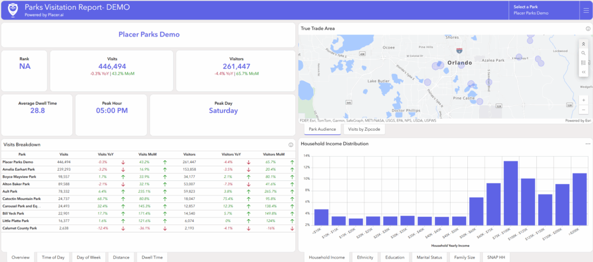
Task: Open the hamburger menu in the header
Action: click(586, 10)
